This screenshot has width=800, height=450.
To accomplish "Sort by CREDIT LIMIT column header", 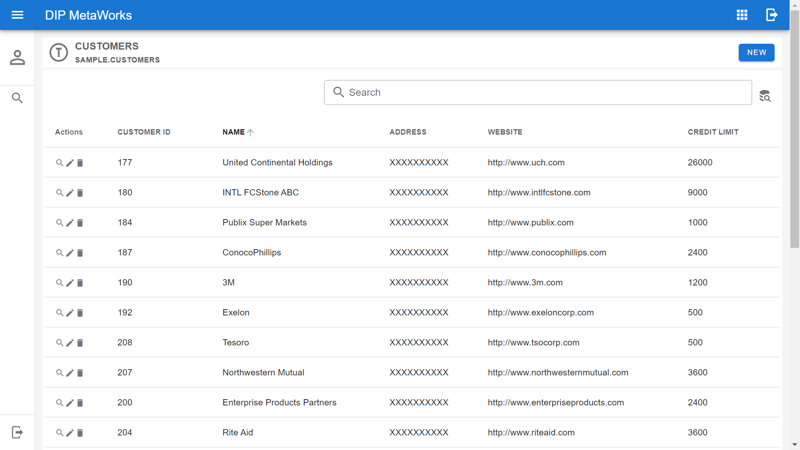I will coord(713,132).
